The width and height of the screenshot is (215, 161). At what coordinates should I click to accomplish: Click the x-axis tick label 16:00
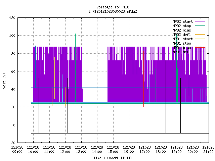[129, 152]
